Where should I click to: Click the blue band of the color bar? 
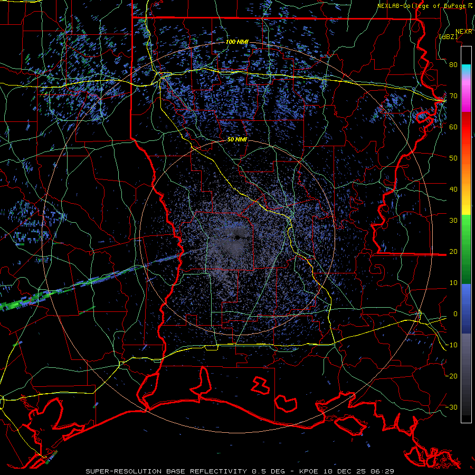pyautogui.click(x=466, y=308)
